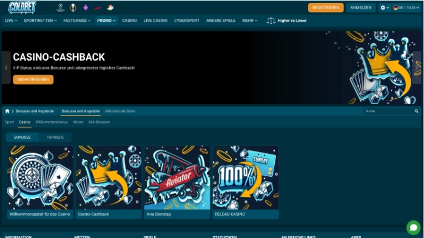The height and width of the screenshot is (238, 424).
Task: Select the Casino bonus filter
Action: pyautogui.click(x=25, y=122)
